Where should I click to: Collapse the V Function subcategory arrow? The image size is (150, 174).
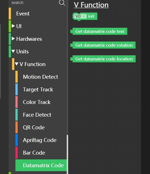tap(17, 64)
